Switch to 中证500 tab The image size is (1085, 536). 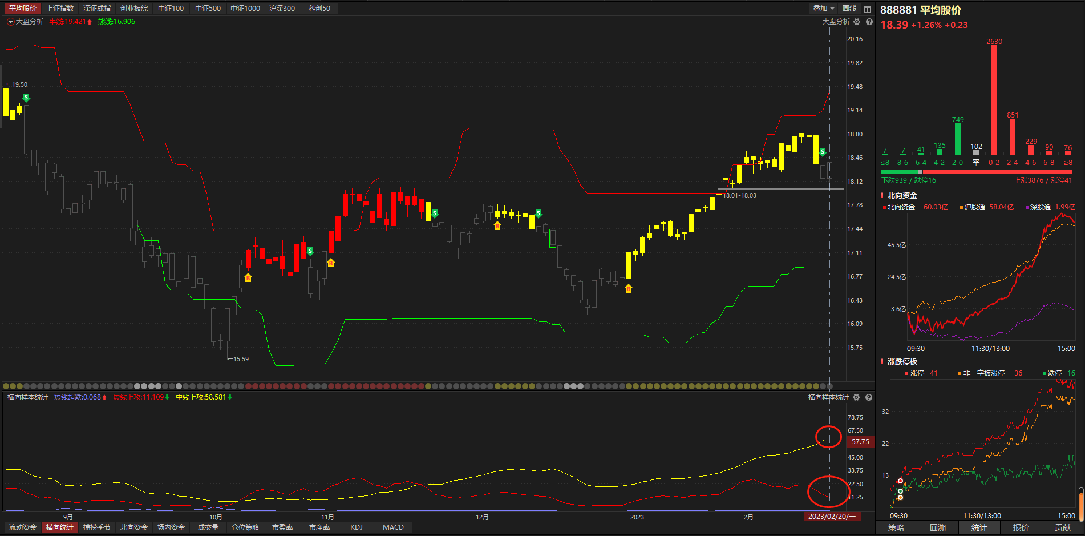pos(208,9)
